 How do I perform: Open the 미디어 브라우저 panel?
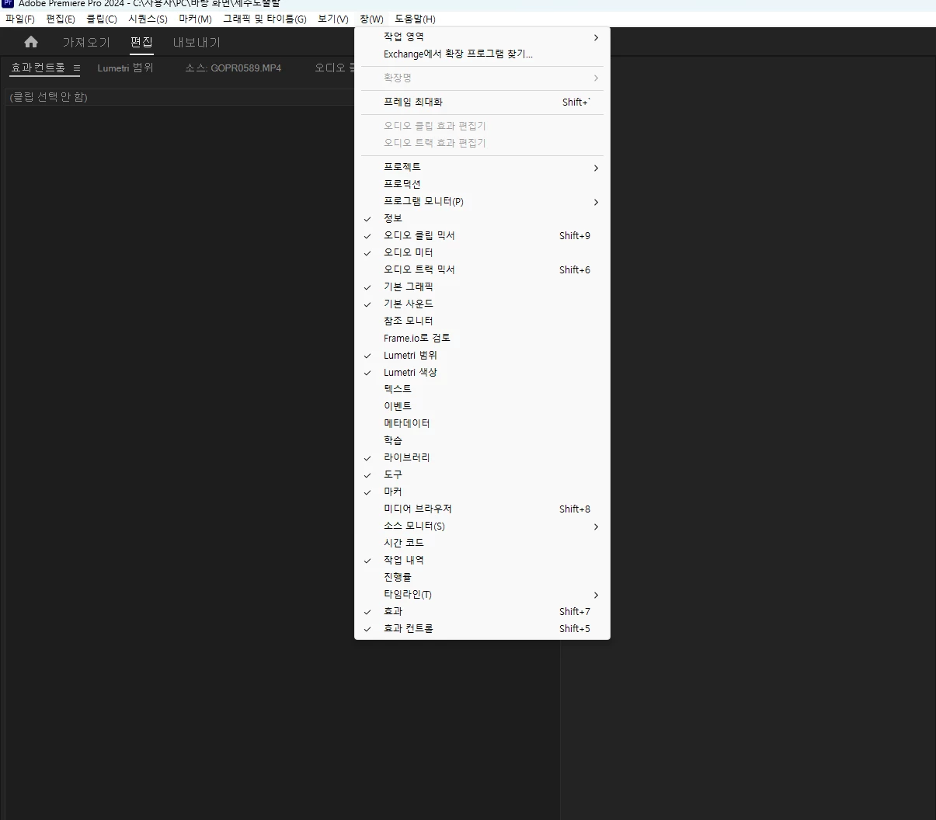click(x=482, y=509)
